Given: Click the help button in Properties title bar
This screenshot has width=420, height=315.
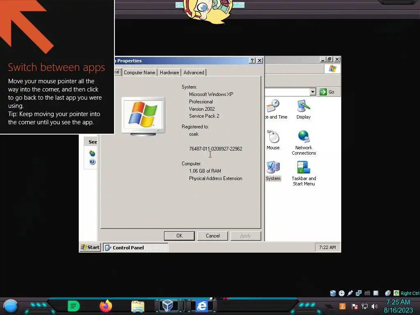Looking at the screenshot, I should click(x=252, y=61).
